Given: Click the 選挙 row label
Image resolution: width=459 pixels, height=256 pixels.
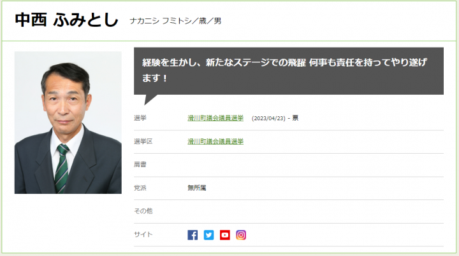Looking at the screenshot, I should 140,118.
